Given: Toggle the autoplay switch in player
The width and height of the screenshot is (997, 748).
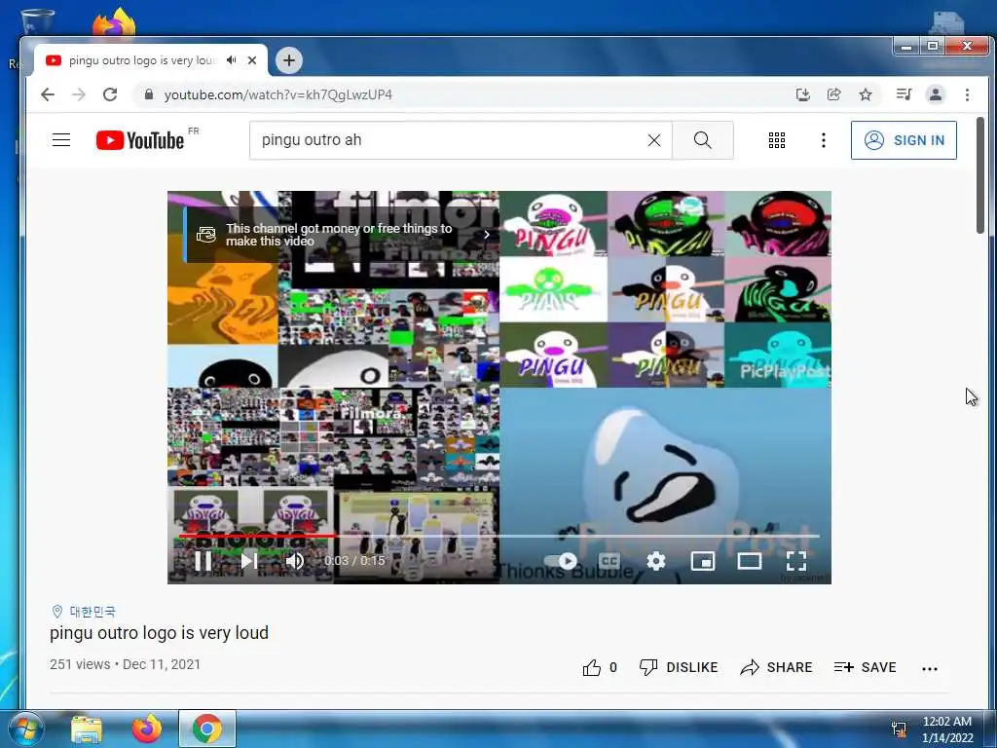Looking at the screenshot, I should point(562,561).
